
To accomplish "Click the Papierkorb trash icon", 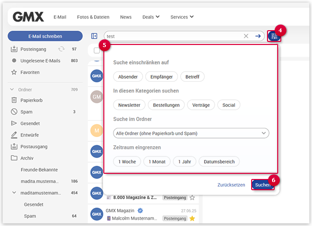I will 14,100.
